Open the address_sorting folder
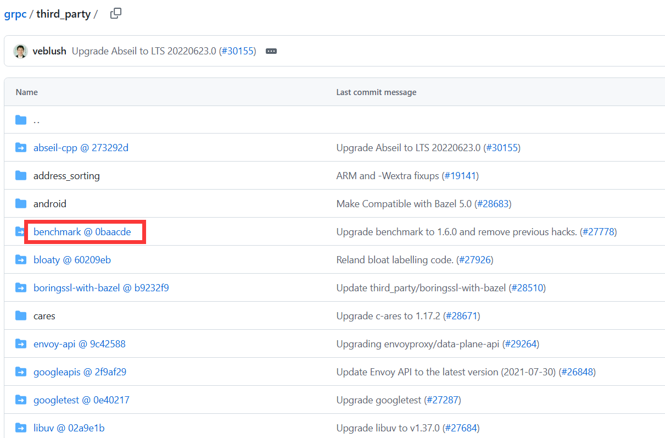Screen dimensions: 665x438 tap(66, 175)
